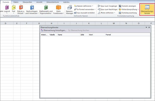Image resolution: width=155 pixels, height=101 pixels.
Task: Click Pfeile entfernen
Action: [107, 13]
